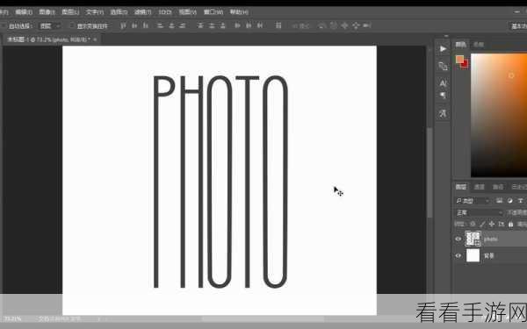Select the 3D zoom camera icon
This screenshot has height=329, width=527.
coord(366,25)
